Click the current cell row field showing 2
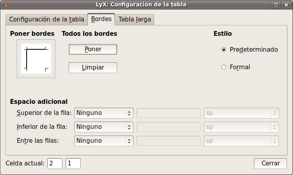The image size is (293, 175). (x=55, y=163)
